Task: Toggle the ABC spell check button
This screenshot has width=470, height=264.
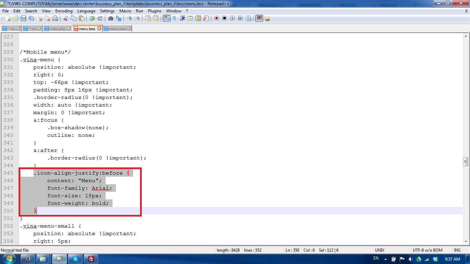Action: (x=259, y=18)
